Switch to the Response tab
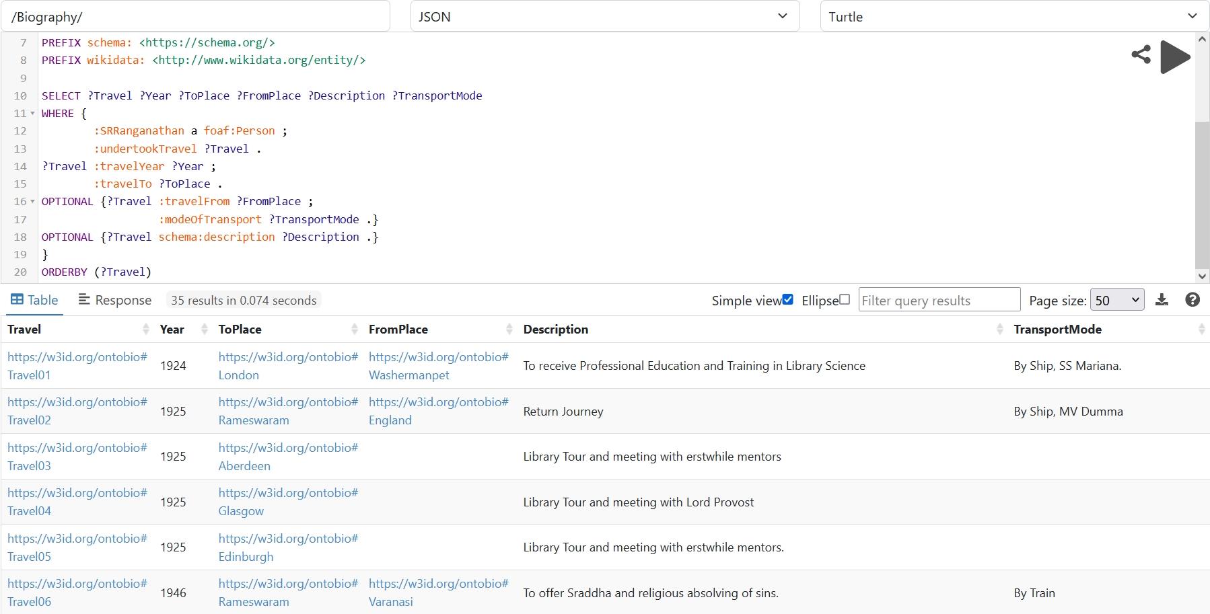 tap(115, 300)
